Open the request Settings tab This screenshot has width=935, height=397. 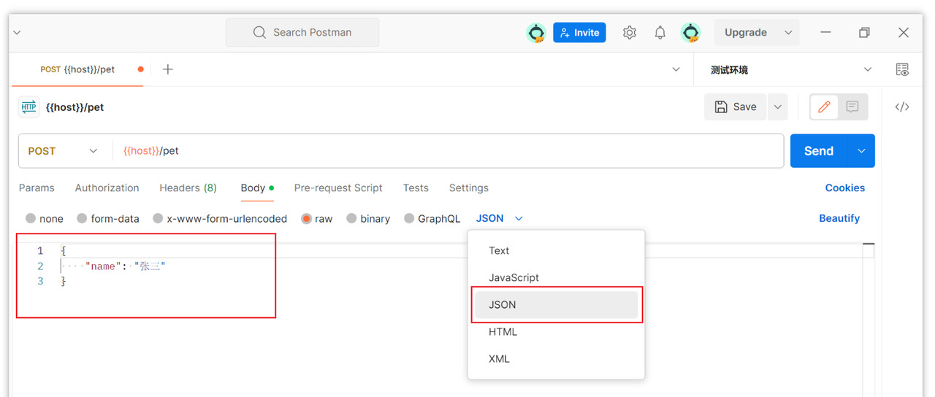coord(468,188)
